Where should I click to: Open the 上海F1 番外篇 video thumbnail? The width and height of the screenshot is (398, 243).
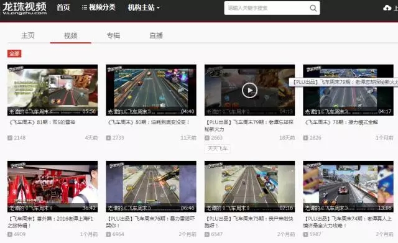pyautogui.click(x=52, y=186)
